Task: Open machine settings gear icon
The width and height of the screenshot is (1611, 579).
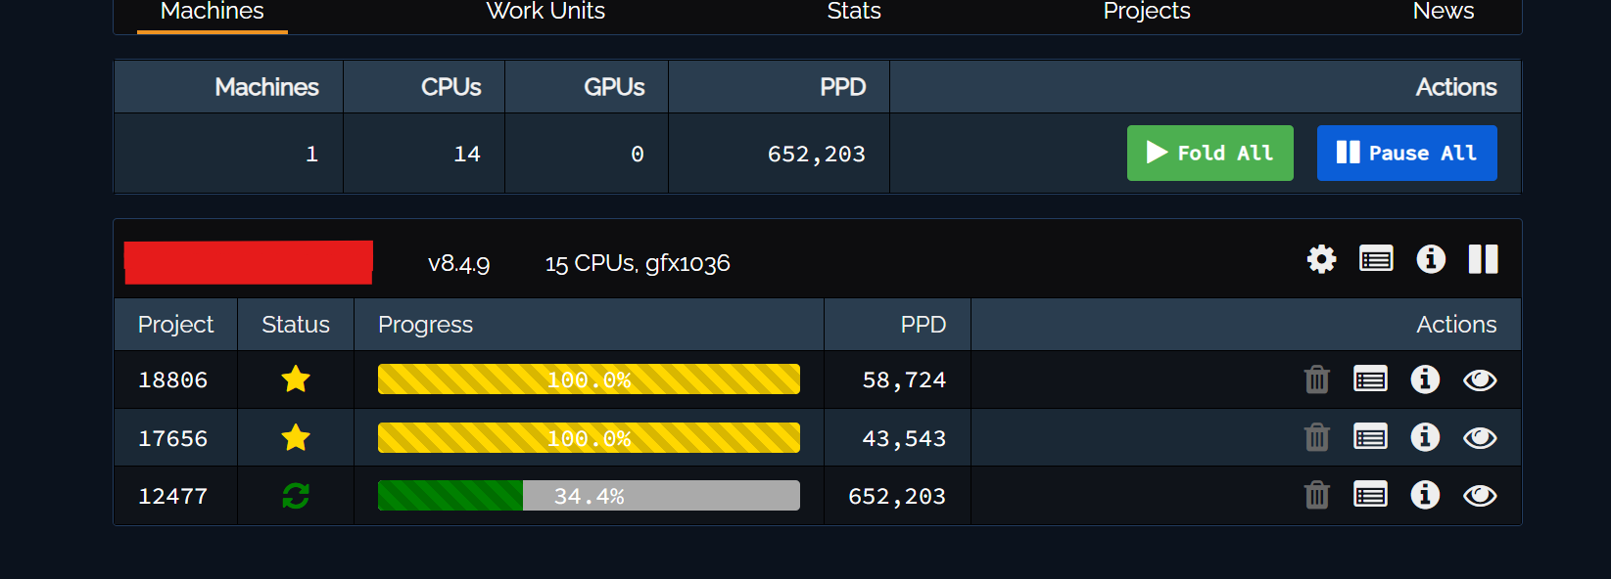Action: 1321,259
